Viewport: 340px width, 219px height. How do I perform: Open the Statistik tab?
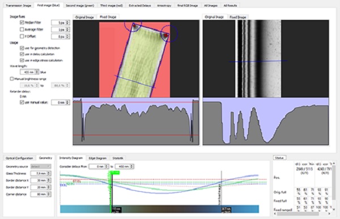tap(118, 158)
